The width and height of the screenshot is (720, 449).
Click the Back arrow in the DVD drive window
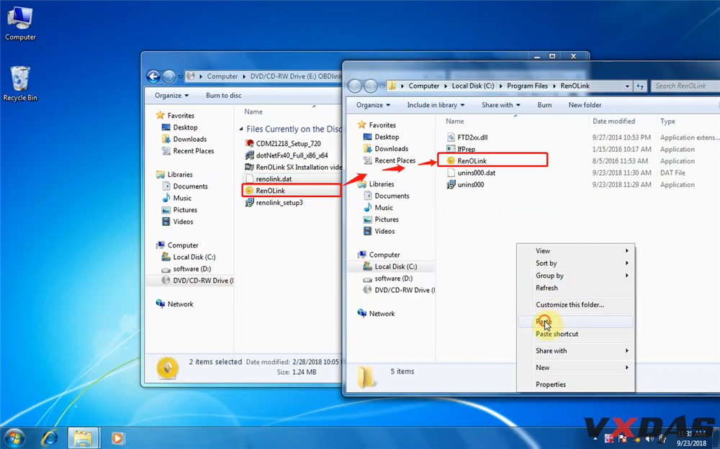[x=153, y=76]
